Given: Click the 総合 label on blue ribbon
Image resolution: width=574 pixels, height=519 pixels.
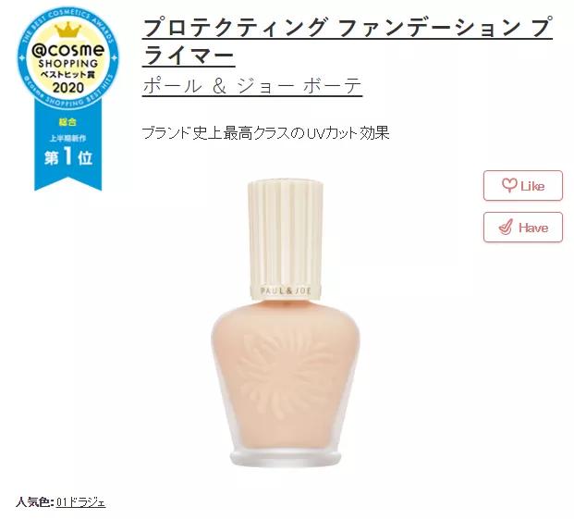Looking at the screenshot, I should pos(67,122).
